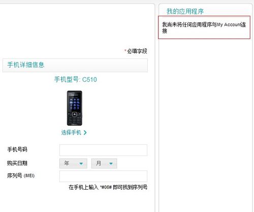Click the 序列号 (IMEI) field label
This screenshot has height=212, width=254.
(x=21, y=175)
